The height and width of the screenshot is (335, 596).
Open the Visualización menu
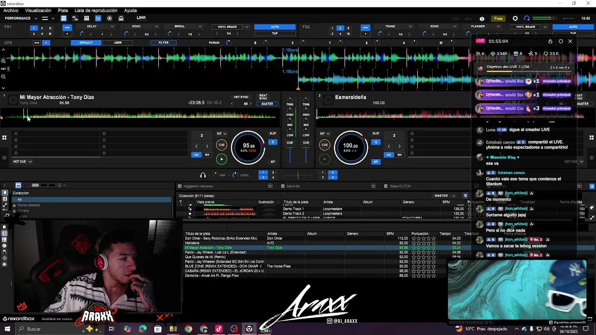(38, 10)
